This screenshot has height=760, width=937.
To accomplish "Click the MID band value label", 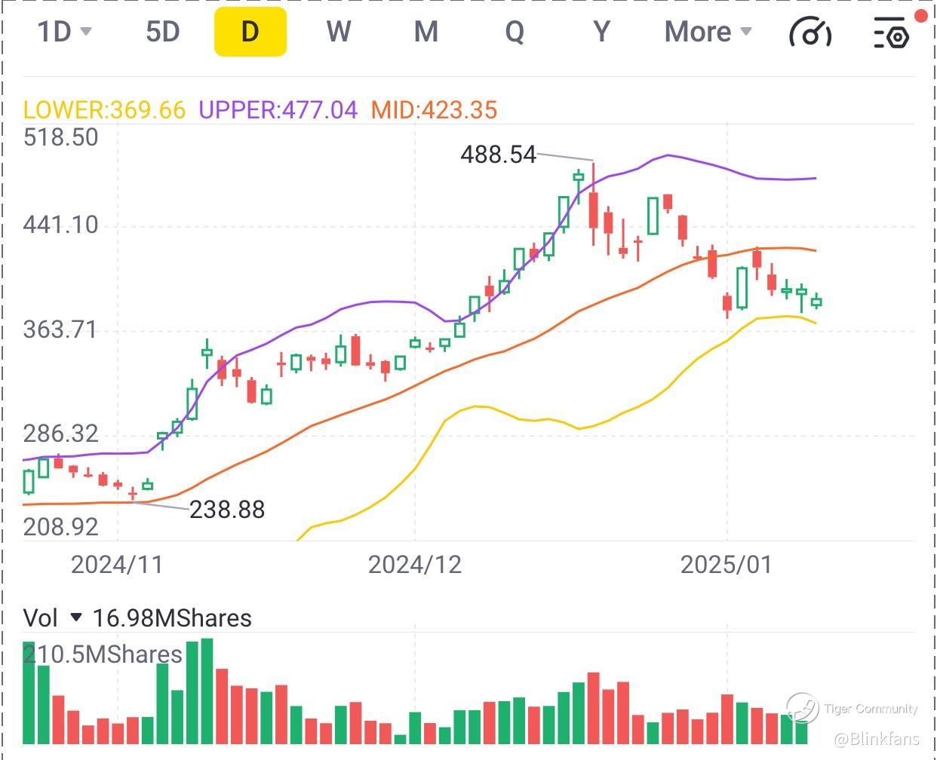I will tap(434, 110).
